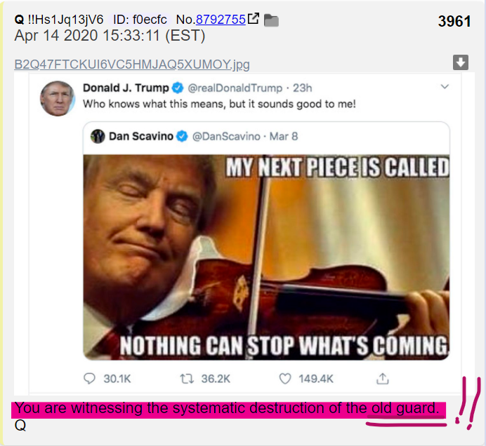Image resolution: width=486 pixels, height=446 pixels.
Task: Click Dan Scavino verified badge
Action: [x=183, y=136]
